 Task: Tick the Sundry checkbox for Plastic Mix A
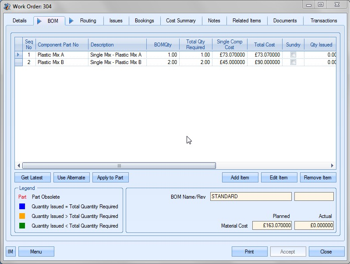(x=293, y=55)
